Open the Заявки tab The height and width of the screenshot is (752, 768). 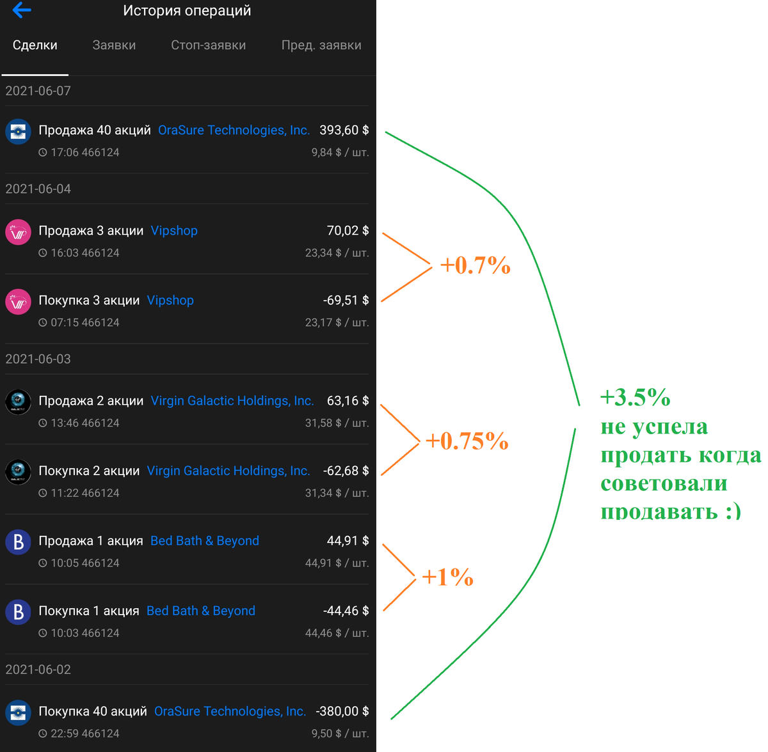pyautogui.click(x=114, y=45)
